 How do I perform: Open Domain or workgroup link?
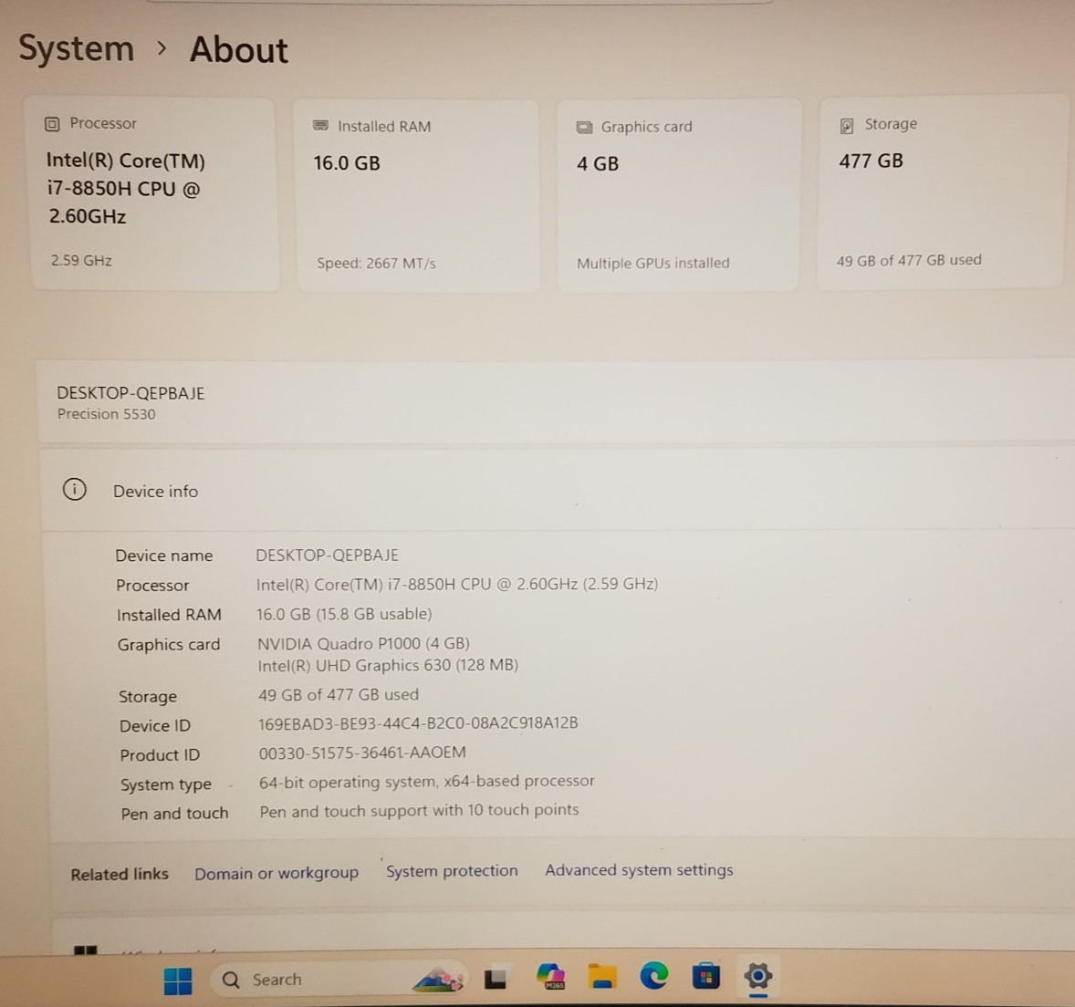coord(277,874)
